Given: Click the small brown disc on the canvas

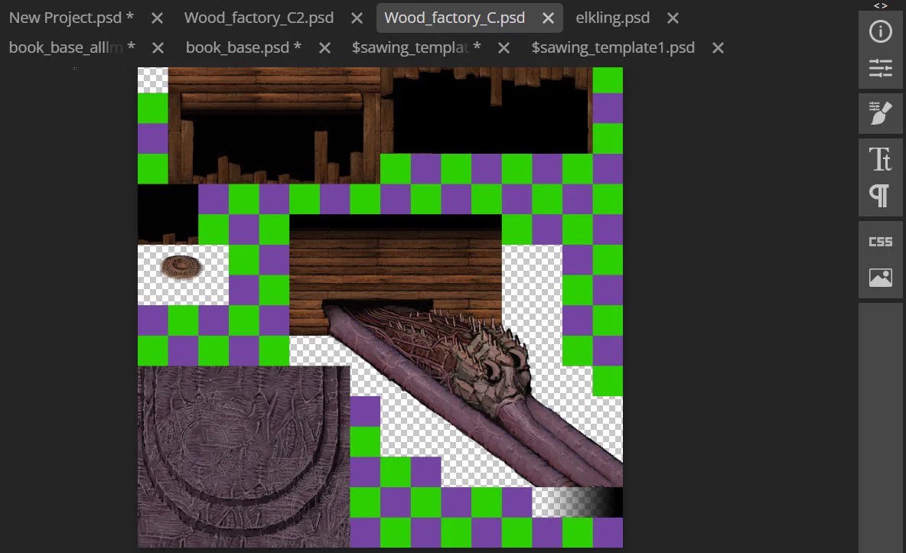Looking at the screenshot, I should [x=181, y=267].
